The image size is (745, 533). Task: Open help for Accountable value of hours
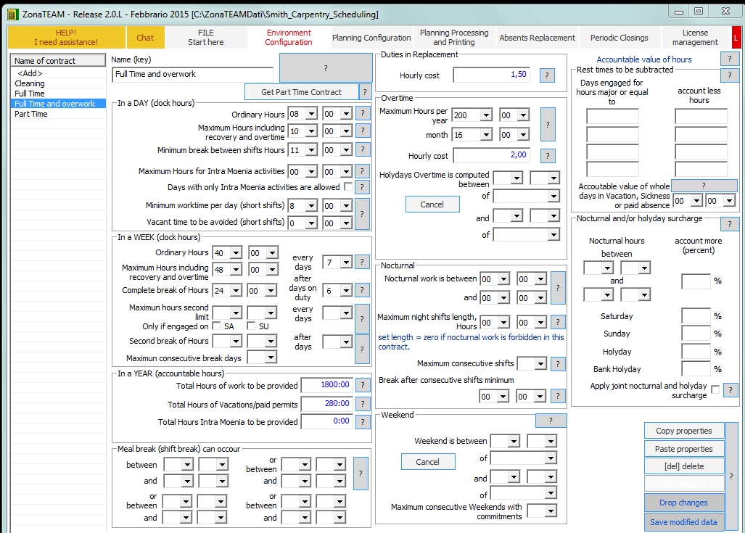(x=729, y=59)
